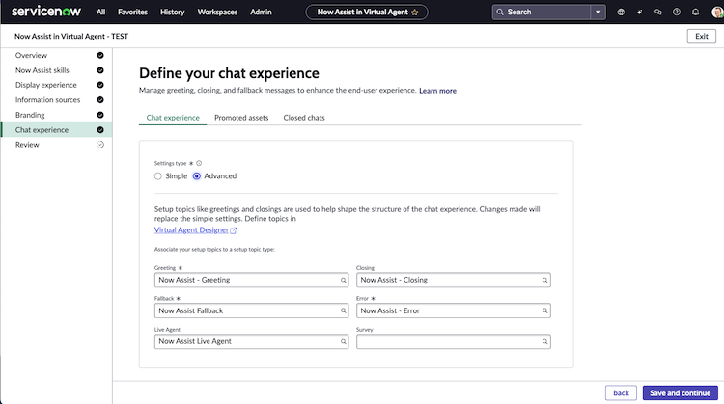This screenshot has height=404, width=724.
Task: Open the help question mark icon
Action: pos(677,12)
